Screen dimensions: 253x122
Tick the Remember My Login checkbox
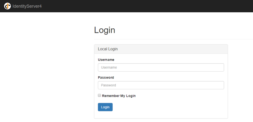tap(99, 95)
